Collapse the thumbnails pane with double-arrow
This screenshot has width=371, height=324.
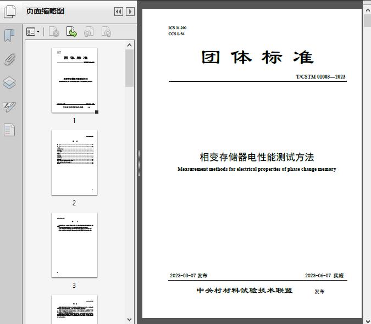point(119,12)
